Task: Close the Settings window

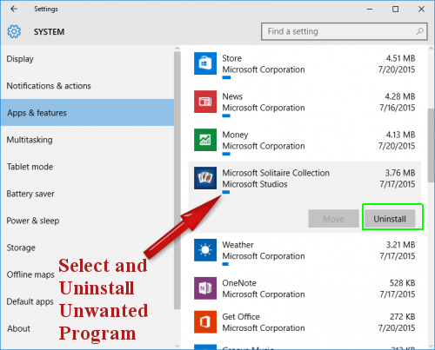Action: click(x=421, y=9)
